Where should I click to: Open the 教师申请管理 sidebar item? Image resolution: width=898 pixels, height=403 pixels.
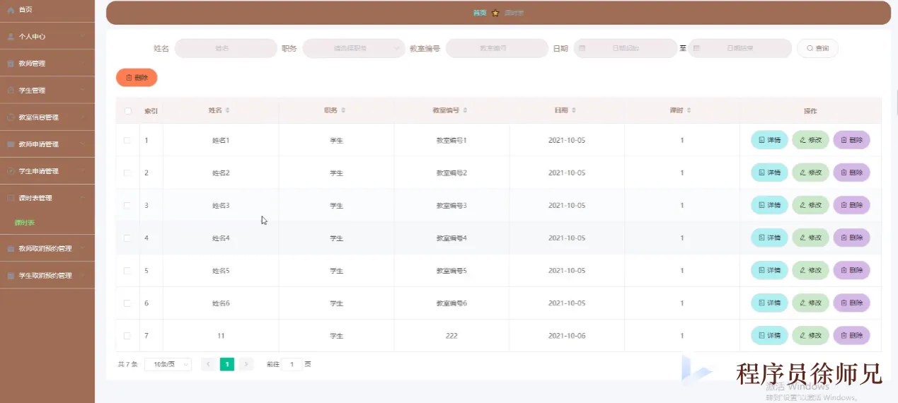47,144
